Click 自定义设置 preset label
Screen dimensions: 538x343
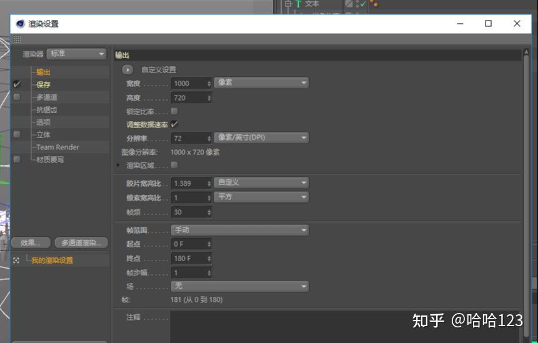159,69
